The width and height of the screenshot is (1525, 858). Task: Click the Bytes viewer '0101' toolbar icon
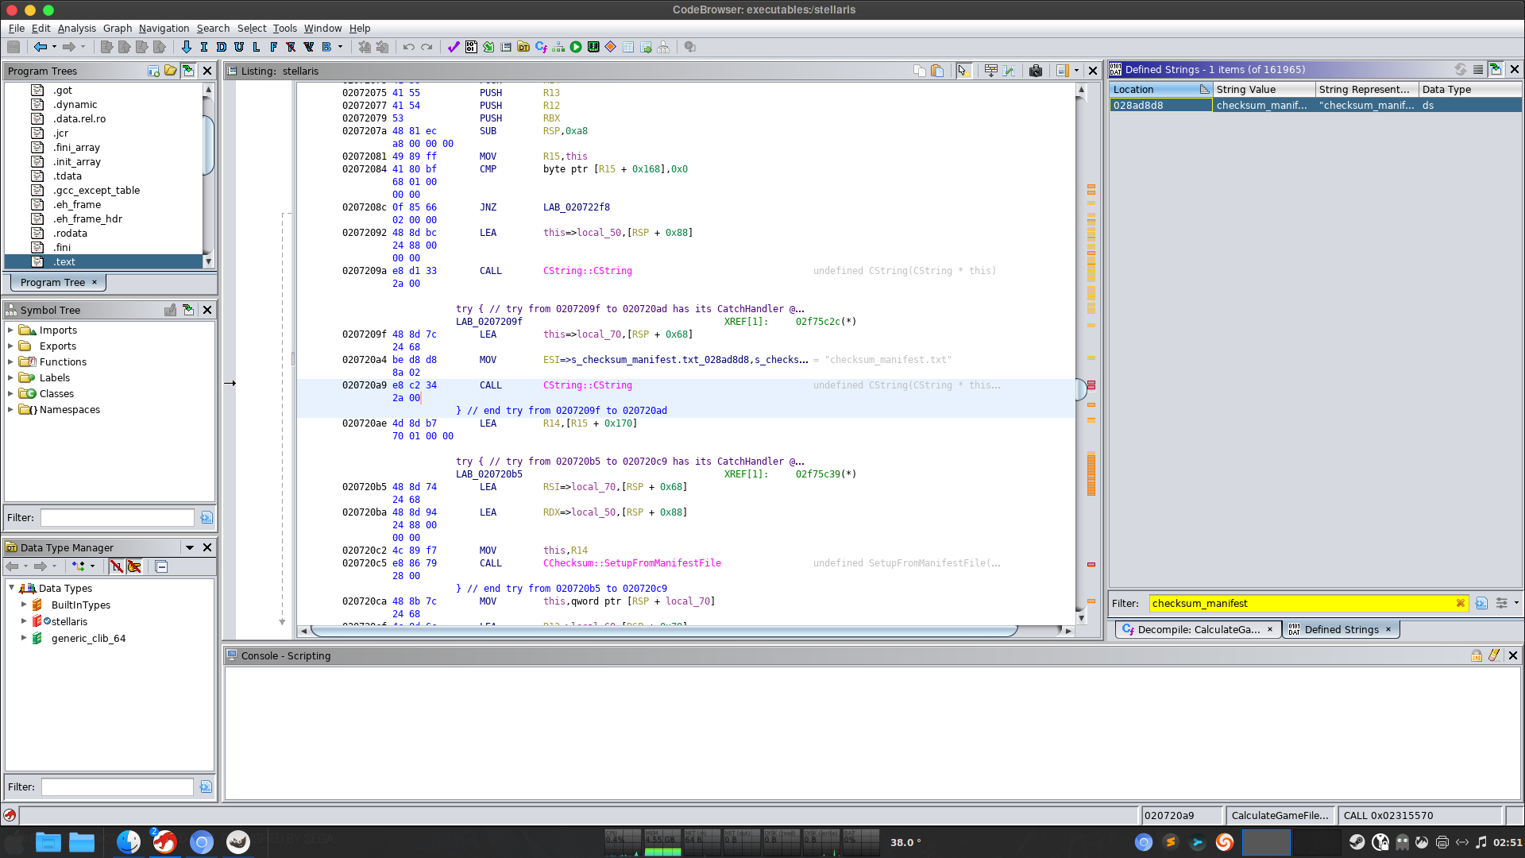(x=471, y=47)
